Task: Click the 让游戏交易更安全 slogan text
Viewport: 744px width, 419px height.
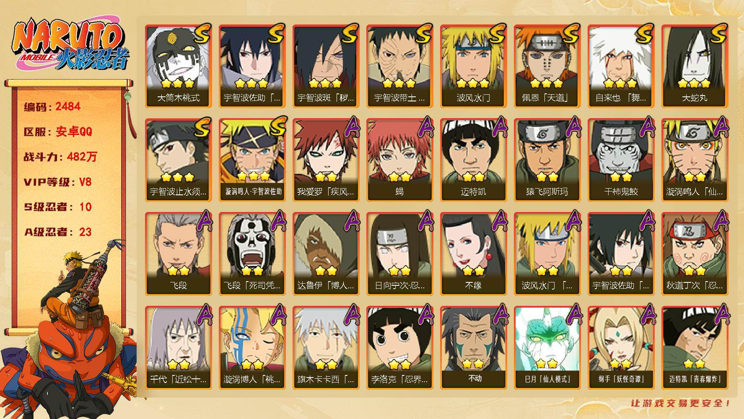Action: click(681, 403)
